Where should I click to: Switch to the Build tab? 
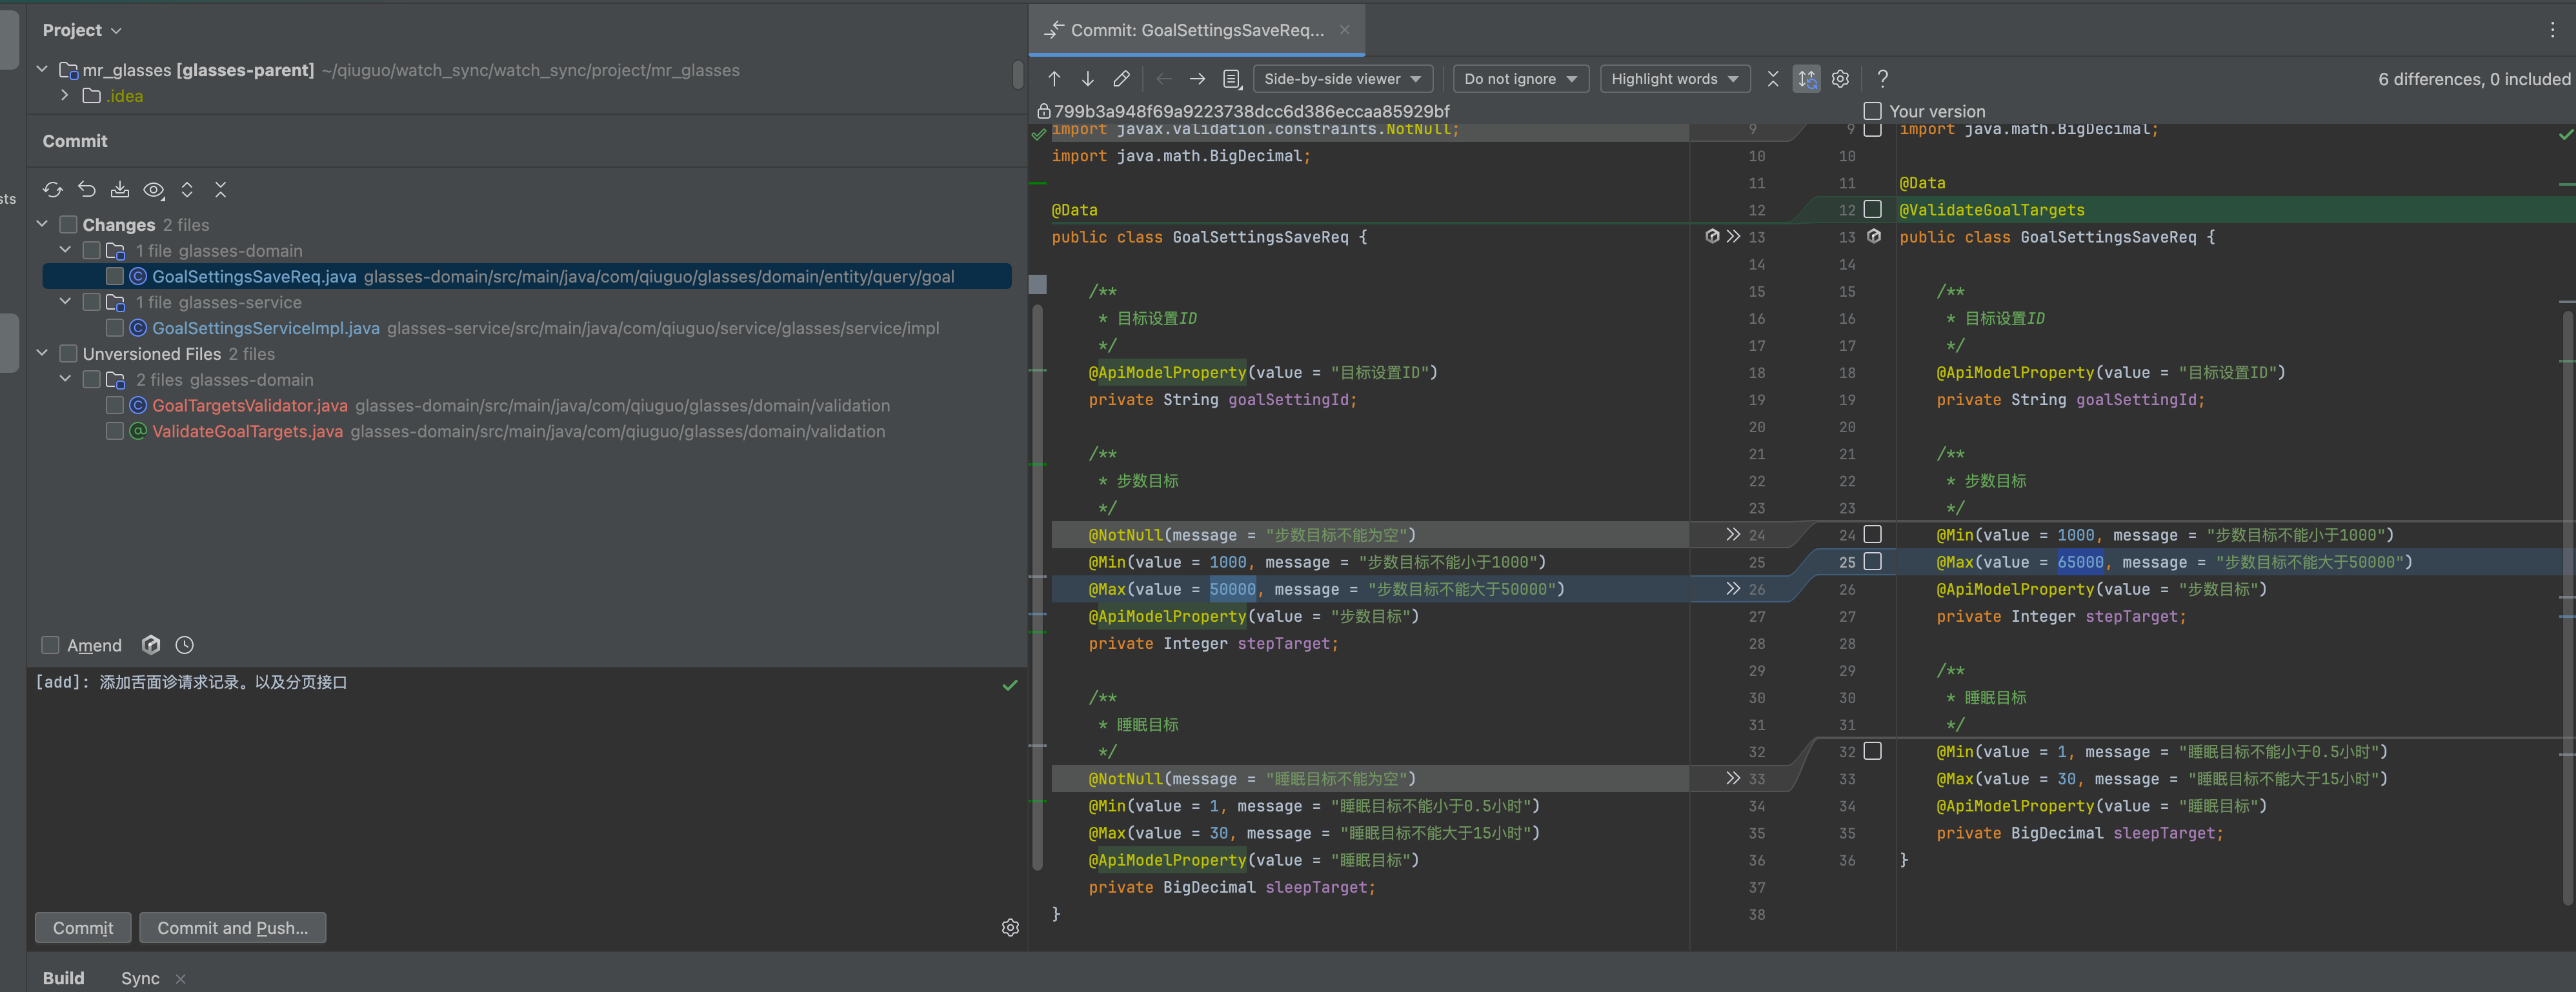[63, 978]
